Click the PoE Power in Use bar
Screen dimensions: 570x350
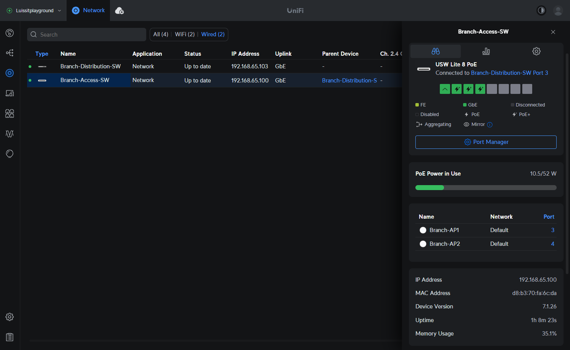click(486, 187)
